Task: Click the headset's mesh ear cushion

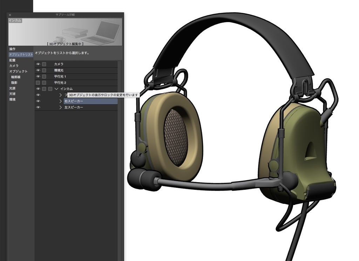Action: 176,138
